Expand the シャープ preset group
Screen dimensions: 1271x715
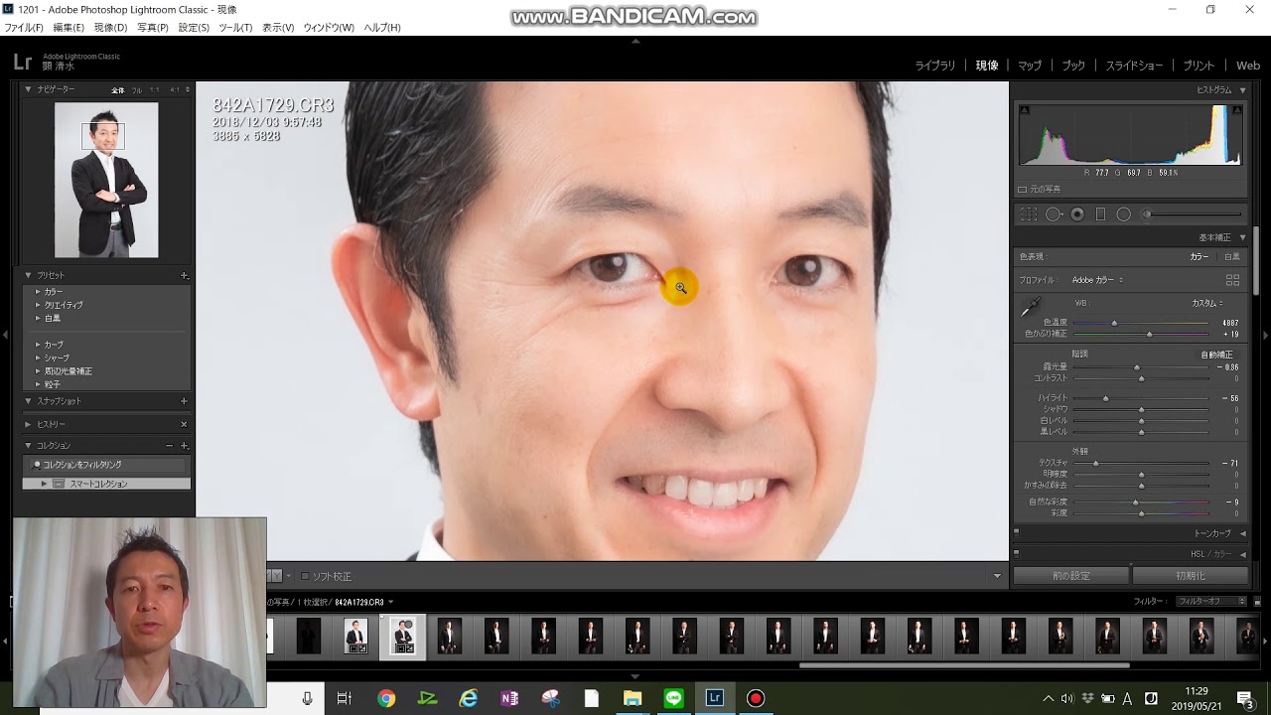coord(38,357)
